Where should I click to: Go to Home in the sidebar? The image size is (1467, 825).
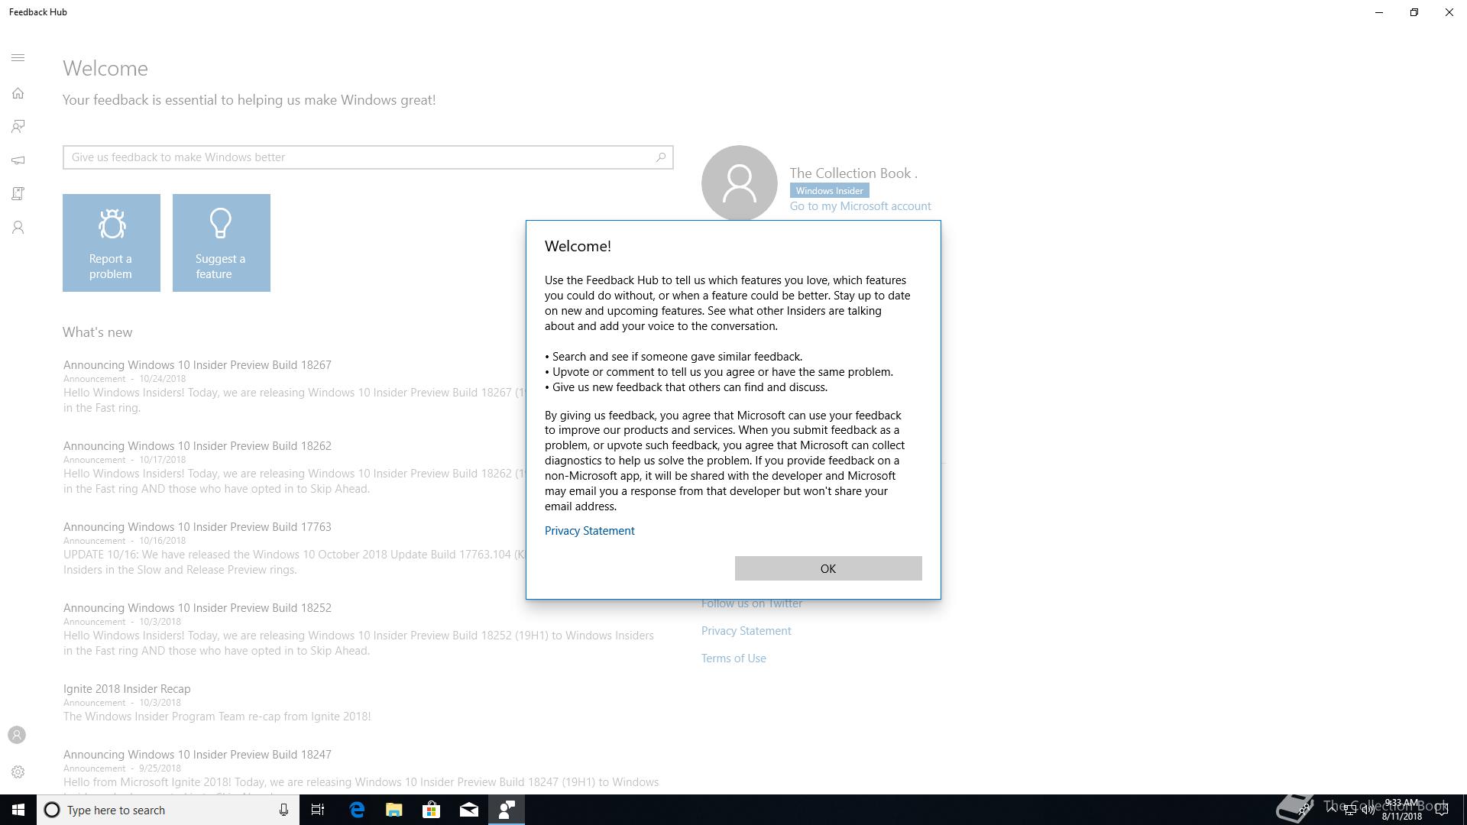tap(18, 93)
